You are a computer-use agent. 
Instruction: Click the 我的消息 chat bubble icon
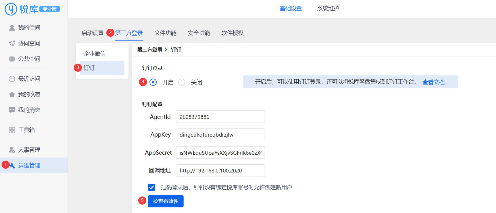click(12, 110)
